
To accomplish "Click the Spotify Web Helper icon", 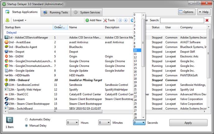I will 7,89.
